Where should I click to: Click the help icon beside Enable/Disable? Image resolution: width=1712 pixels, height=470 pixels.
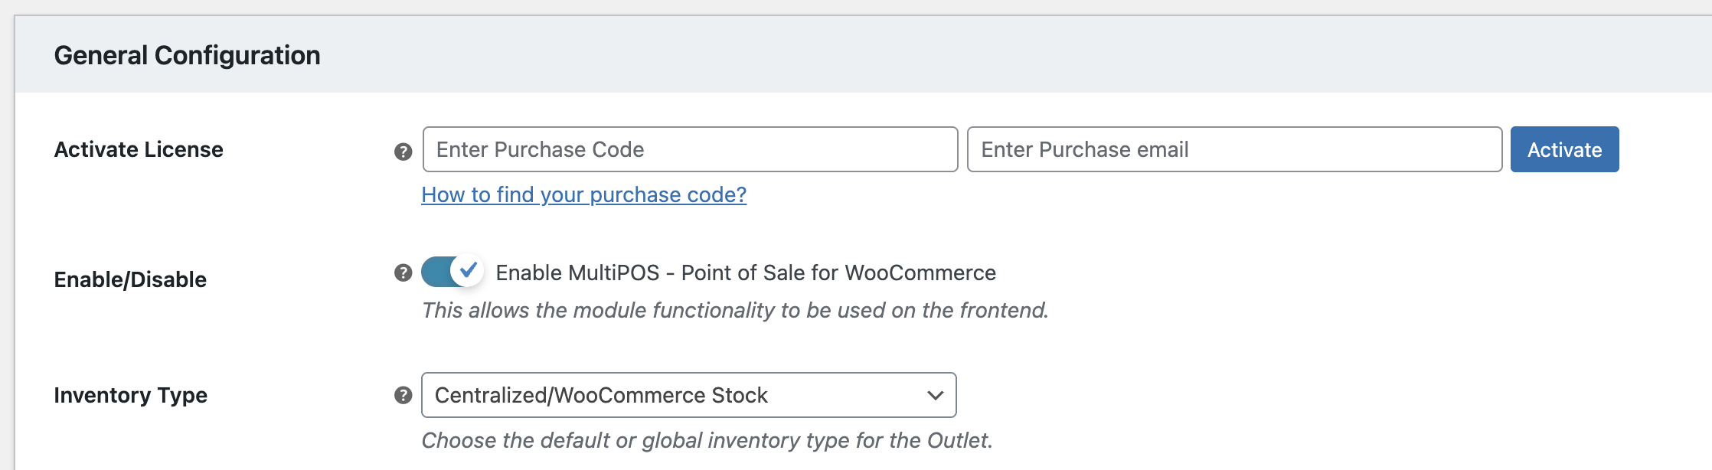403,273
